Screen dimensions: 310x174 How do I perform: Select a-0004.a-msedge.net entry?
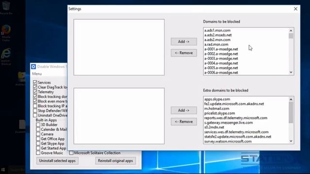(221, 63)
